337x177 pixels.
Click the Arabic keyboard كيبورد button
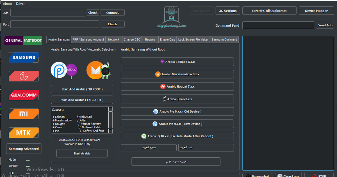pyautogui.click(x=176, y=162)
